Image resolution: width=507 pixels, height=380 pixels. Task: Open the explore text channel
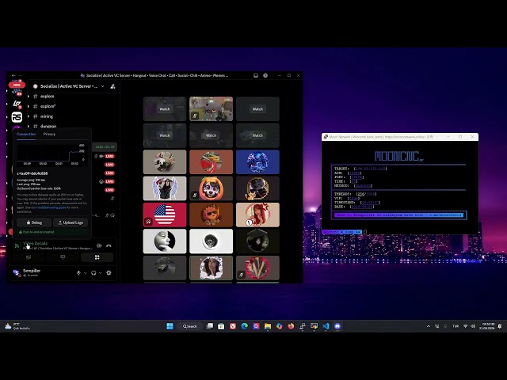click(48, 97)
